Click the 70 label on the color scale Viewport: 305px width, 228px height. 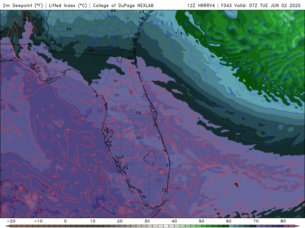(x=256, y=221)
